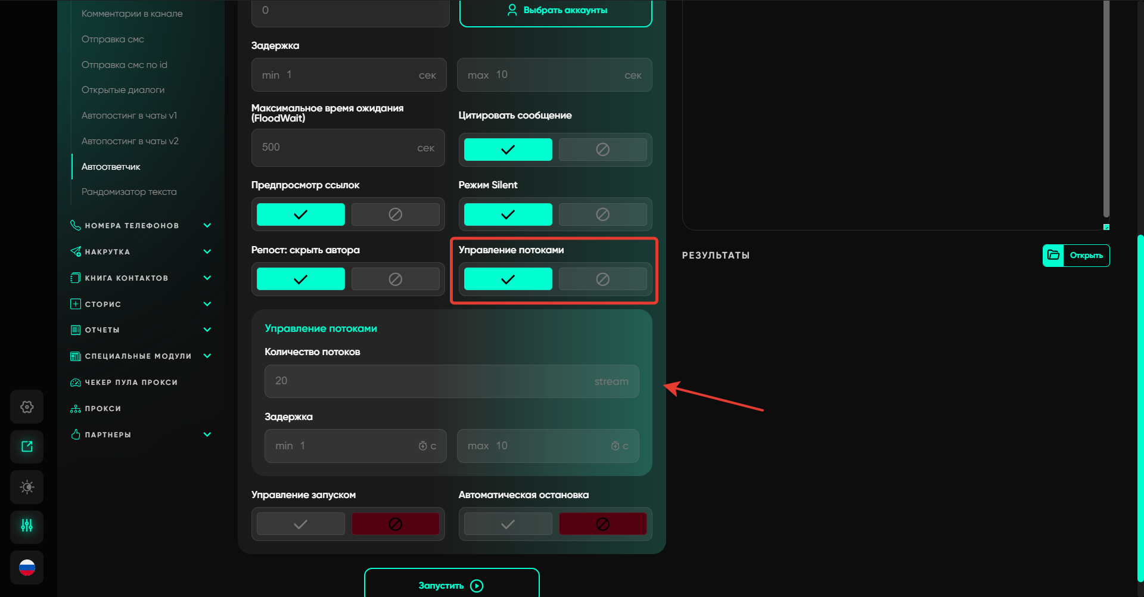Open Рандомизатор текста menu item

pos(129,192)
